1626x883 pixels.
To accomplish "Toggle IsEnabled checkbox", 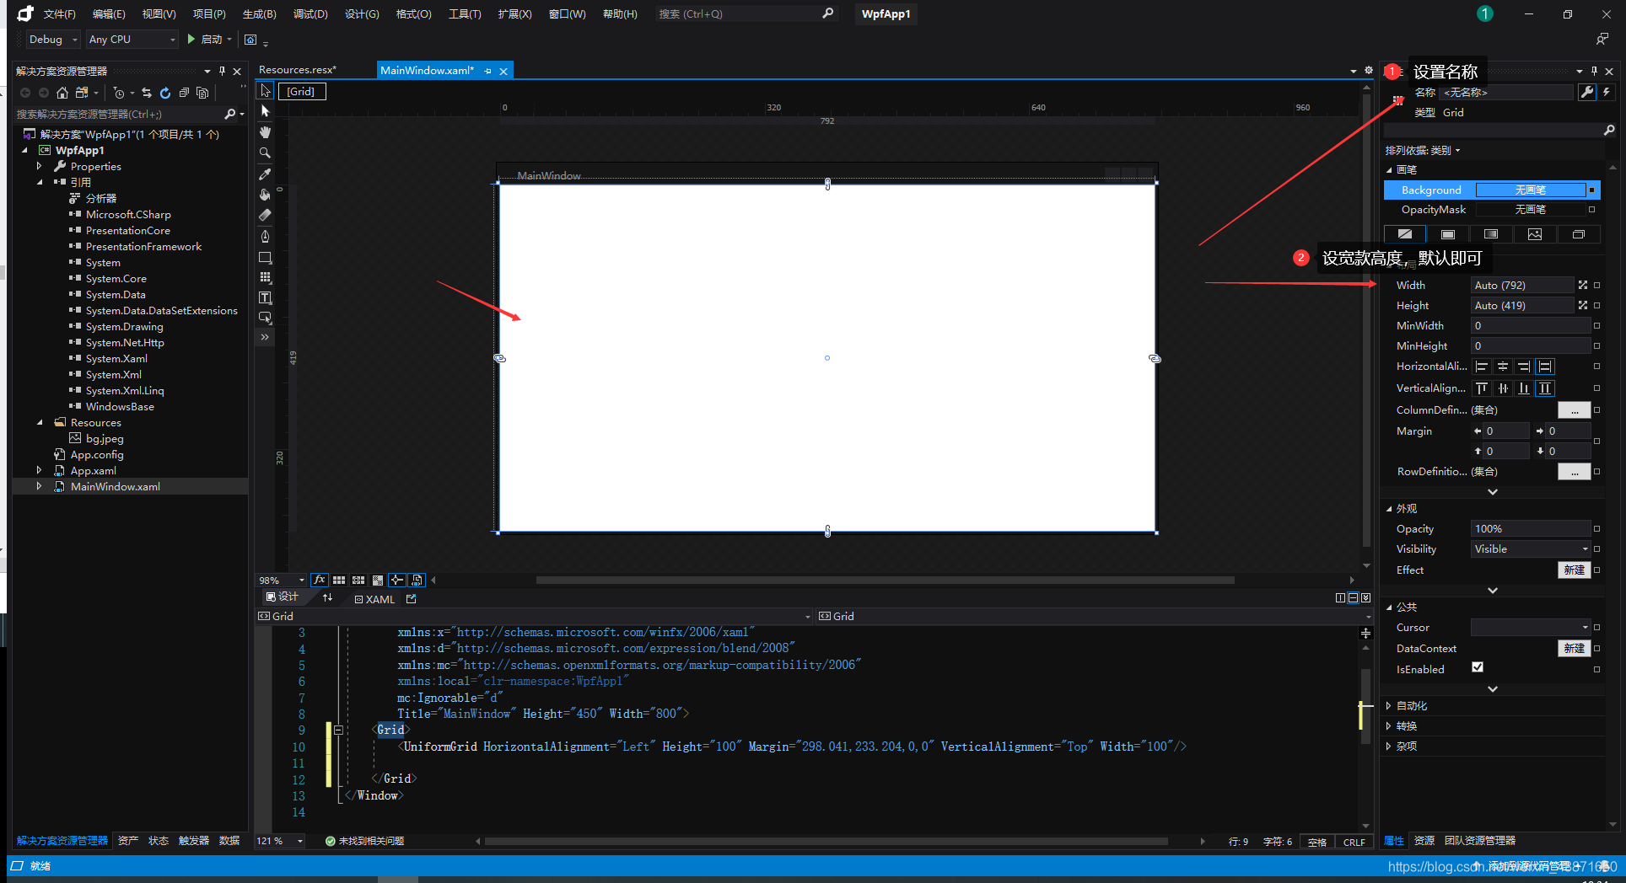I will [1478, 667].
